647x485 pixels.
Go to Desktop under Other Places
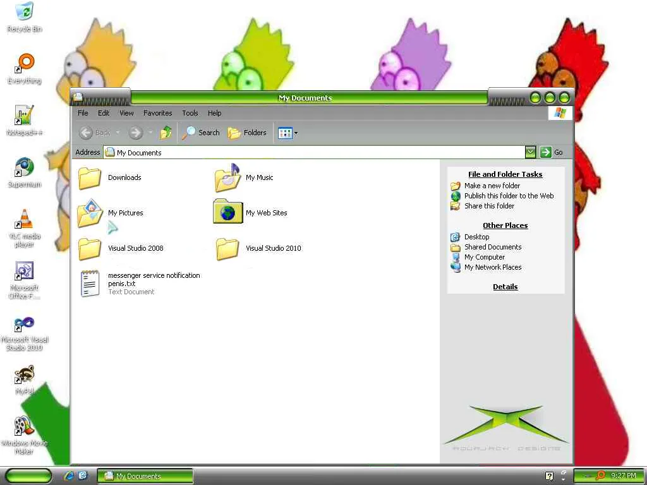[x=476, y=237]
